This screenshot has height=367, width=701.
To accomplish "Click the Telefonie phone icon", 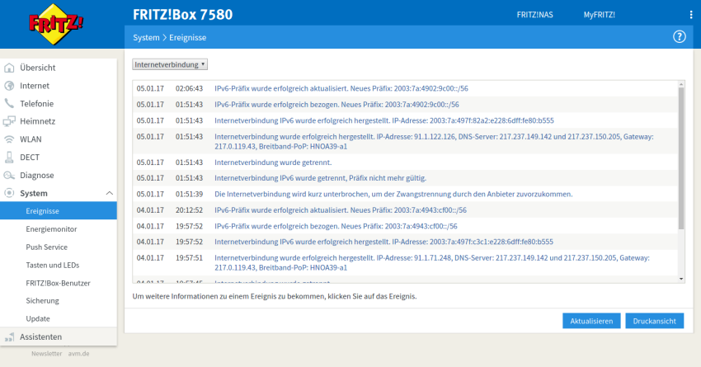I will coord(10,104).
